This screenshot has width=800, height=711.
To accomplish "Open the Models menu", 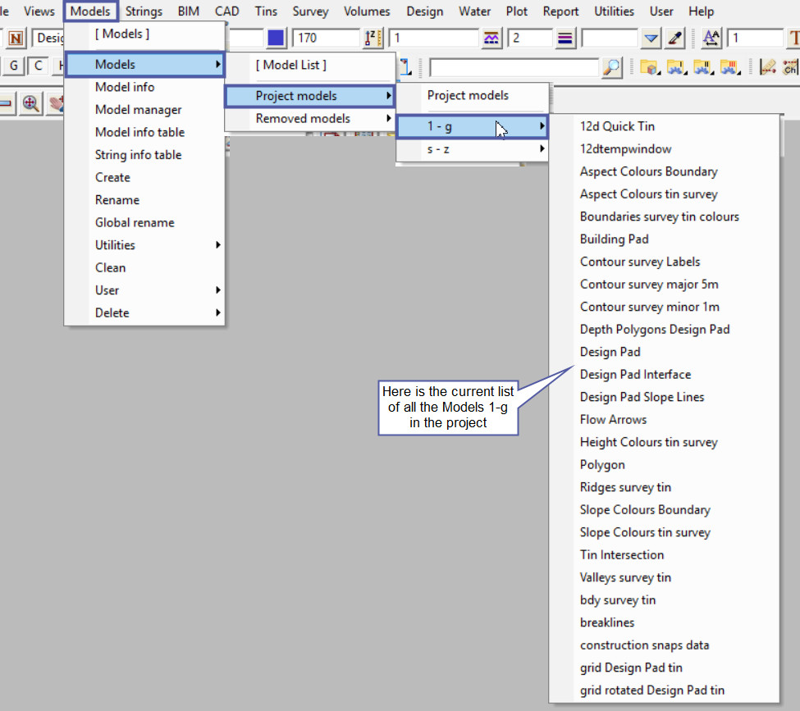I will (x=90, y=11).
